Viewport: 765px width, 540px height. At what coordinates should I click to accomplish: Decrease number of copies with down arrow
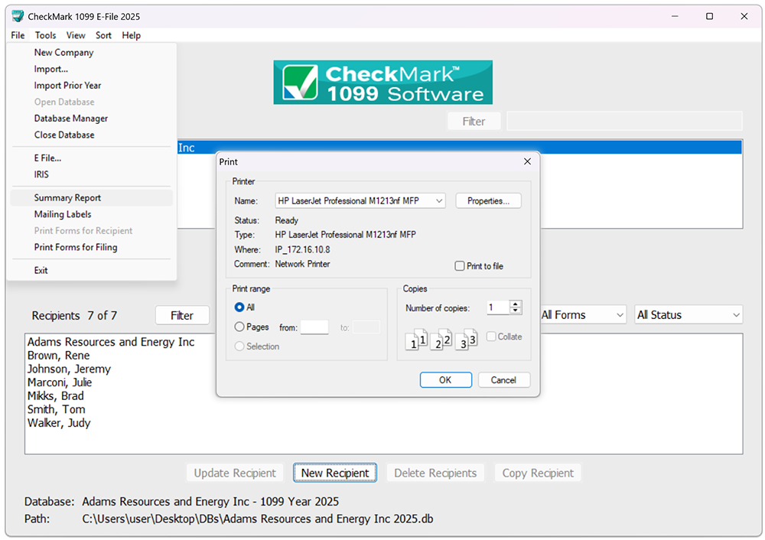515,311
